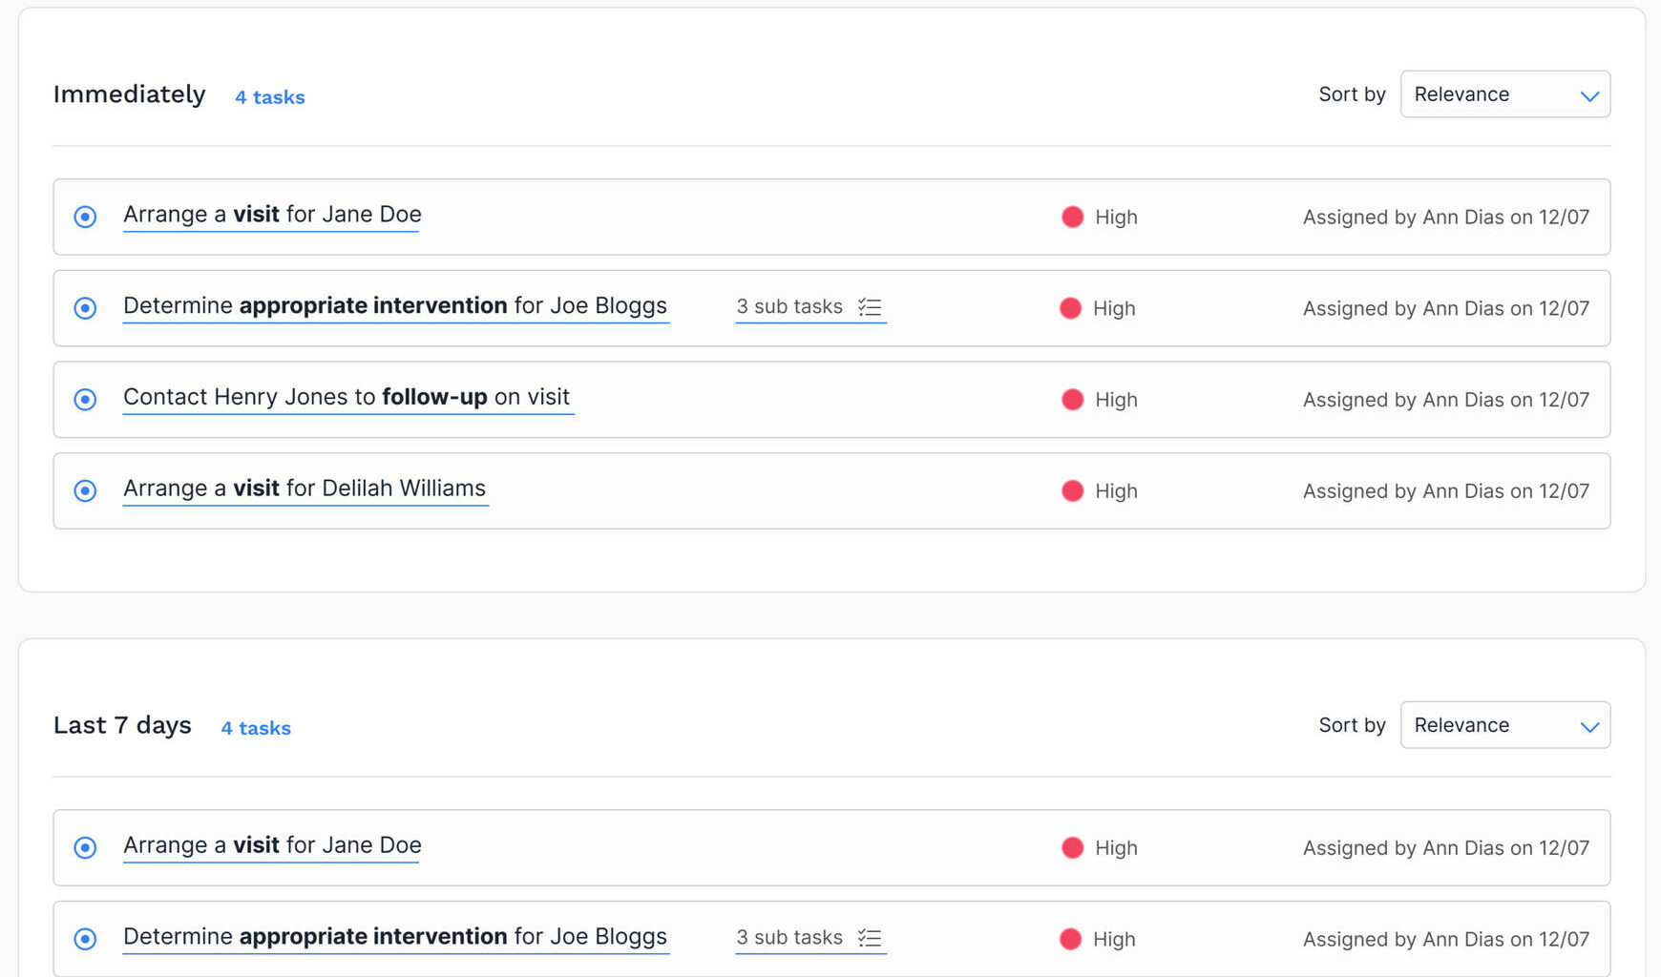The height and width of the screenshot is (977, 1661).
Task: Click the priority dot on Last 7 days Jane Doe task
Action: pyautogui.click(x=1073, y=847)
